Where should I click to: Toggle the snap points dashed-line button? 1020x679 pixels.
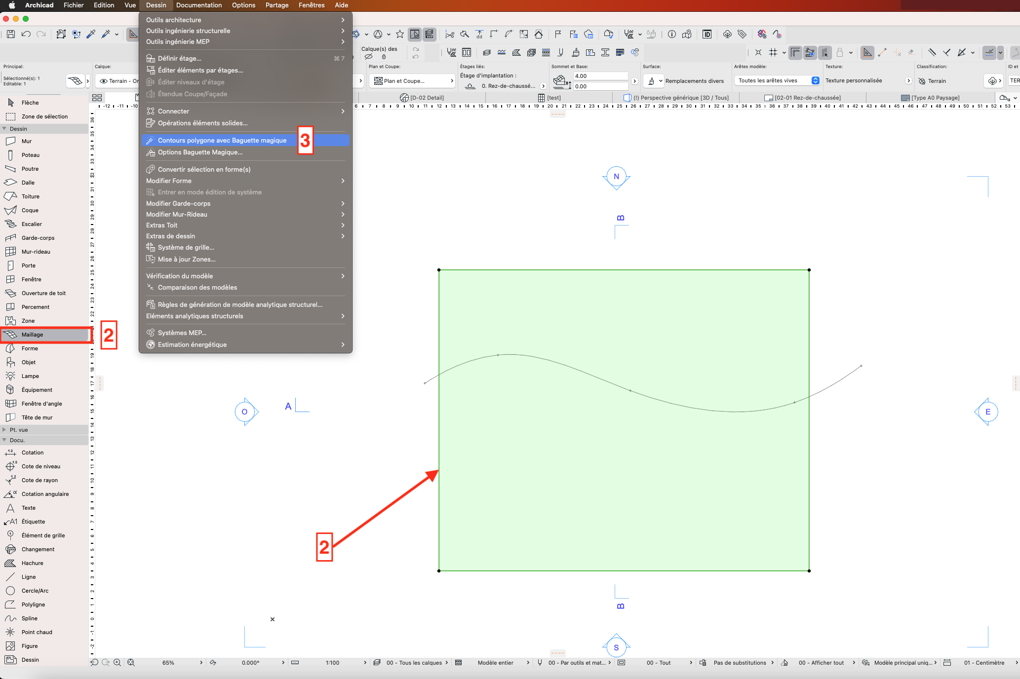(x=989, y=52)
